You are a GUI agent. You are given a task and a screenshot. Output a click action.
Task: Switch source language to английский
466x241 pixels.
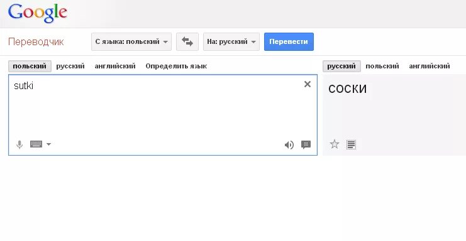click(x=115, y=66)
